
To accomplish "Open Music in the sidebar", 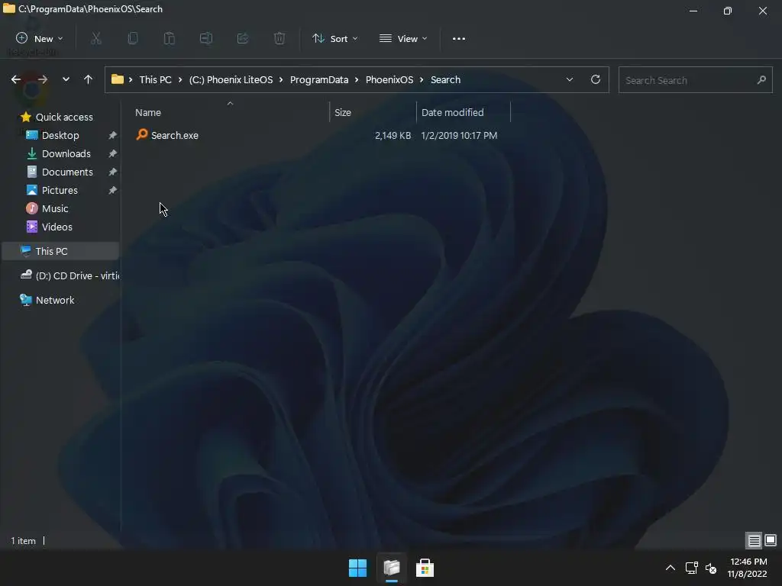I will tap(55, 208).
